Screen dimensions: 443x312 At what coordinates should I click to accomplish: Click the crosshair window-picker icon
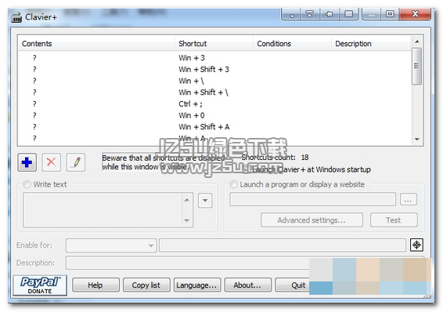pyautogui.click(x=416, y=245)
